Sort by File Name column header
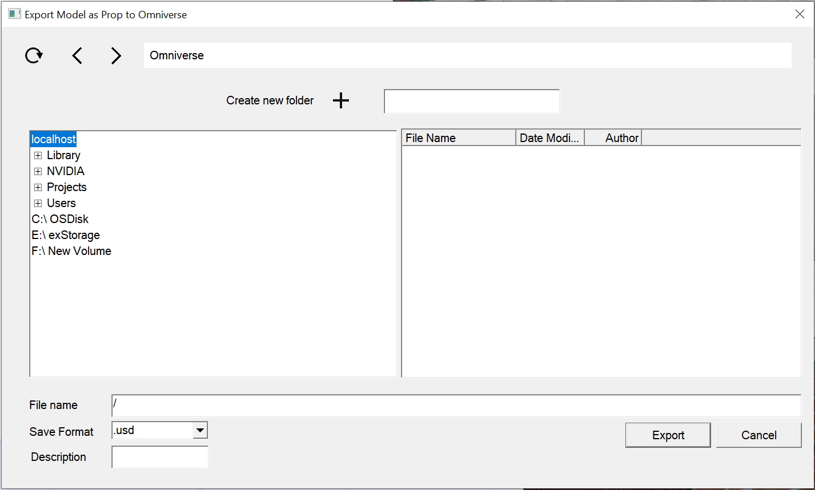Viewport: 815px width, 490px height. click(x=459, y=138)
